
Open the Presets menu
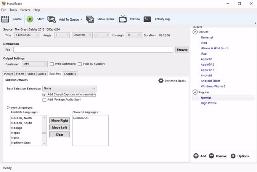click(25, 10)
